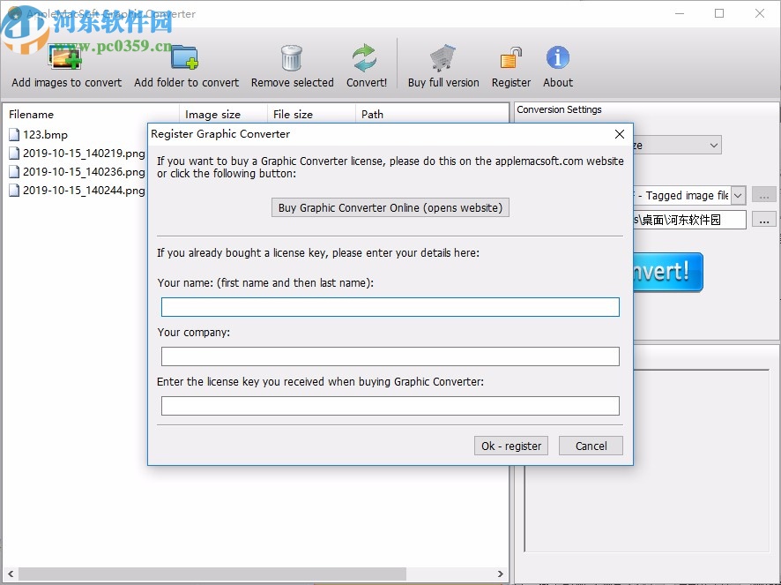This screenshot has height=585, width=781.
Task: Click the output folder browse button
Action: click(x=763, y=220)
